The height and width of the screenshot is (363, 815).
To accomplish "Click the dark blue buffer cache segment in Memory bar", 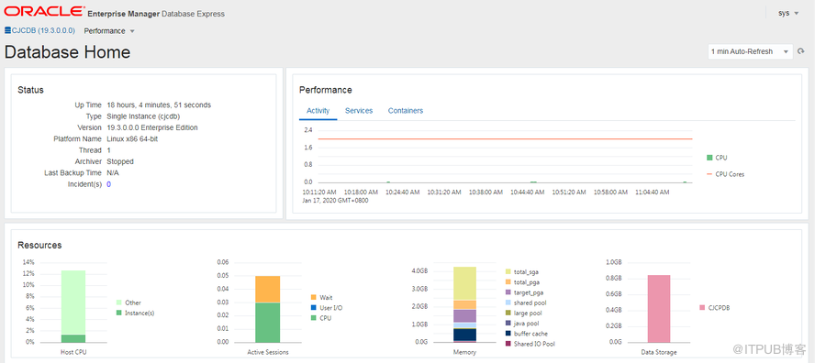I will [x=464, y=335].
